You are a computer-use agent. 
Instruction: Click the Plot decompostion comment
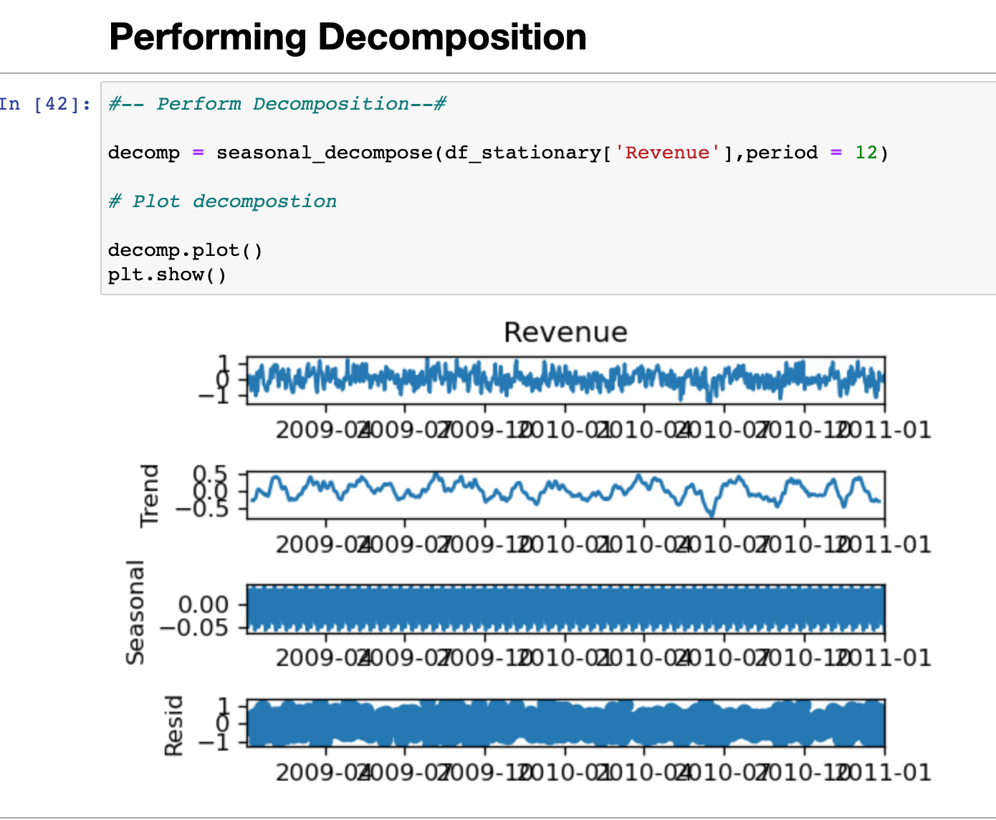(x=222, y=201)
